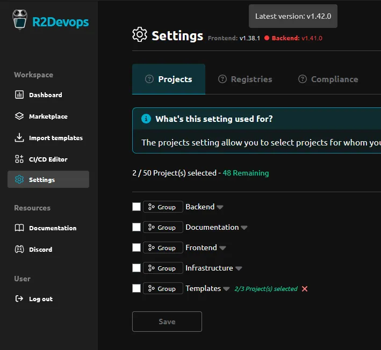Screen dimensions: 381x350
Task: Go to the Dashboard menu entry
Action: tap(46, 95)
